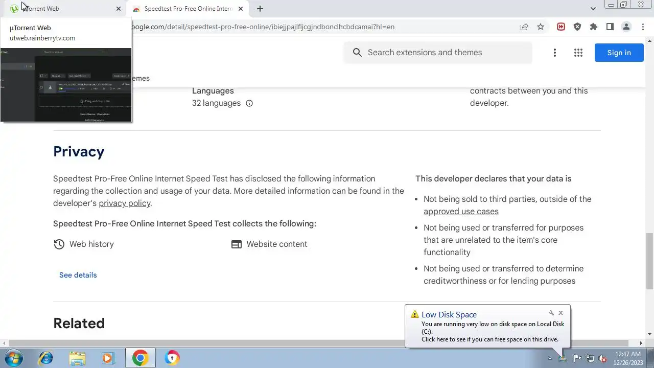Open the Chrome three-dot menu
Image resolution: width=654 pixels, height=368 pixels.
pyautogui.click(x=643, y=27)
